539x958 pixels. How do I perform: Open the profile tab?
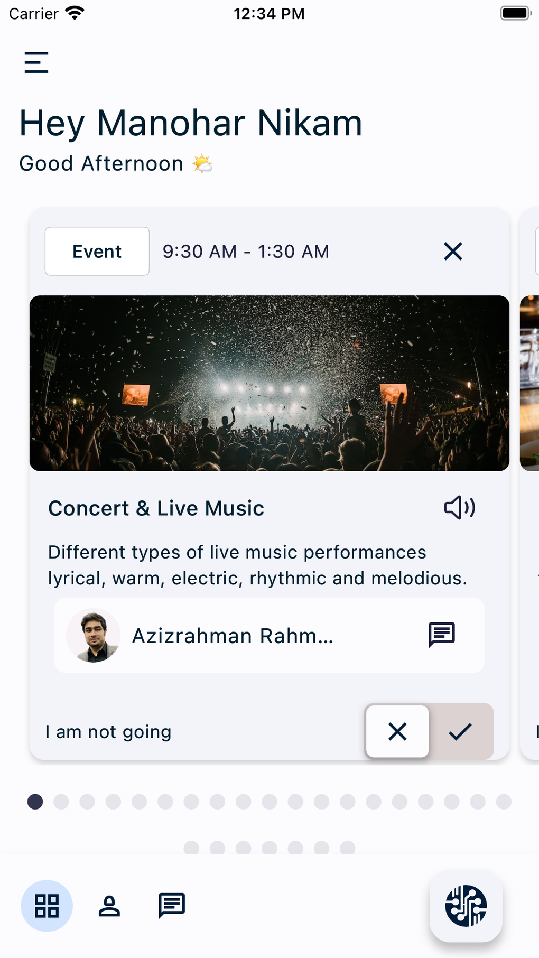(x=109, y=906)
